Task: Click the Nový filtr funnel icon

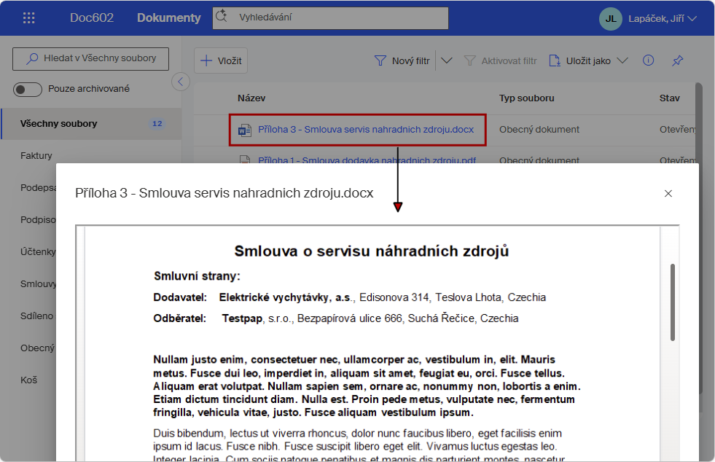Action: tap(380, 60)
